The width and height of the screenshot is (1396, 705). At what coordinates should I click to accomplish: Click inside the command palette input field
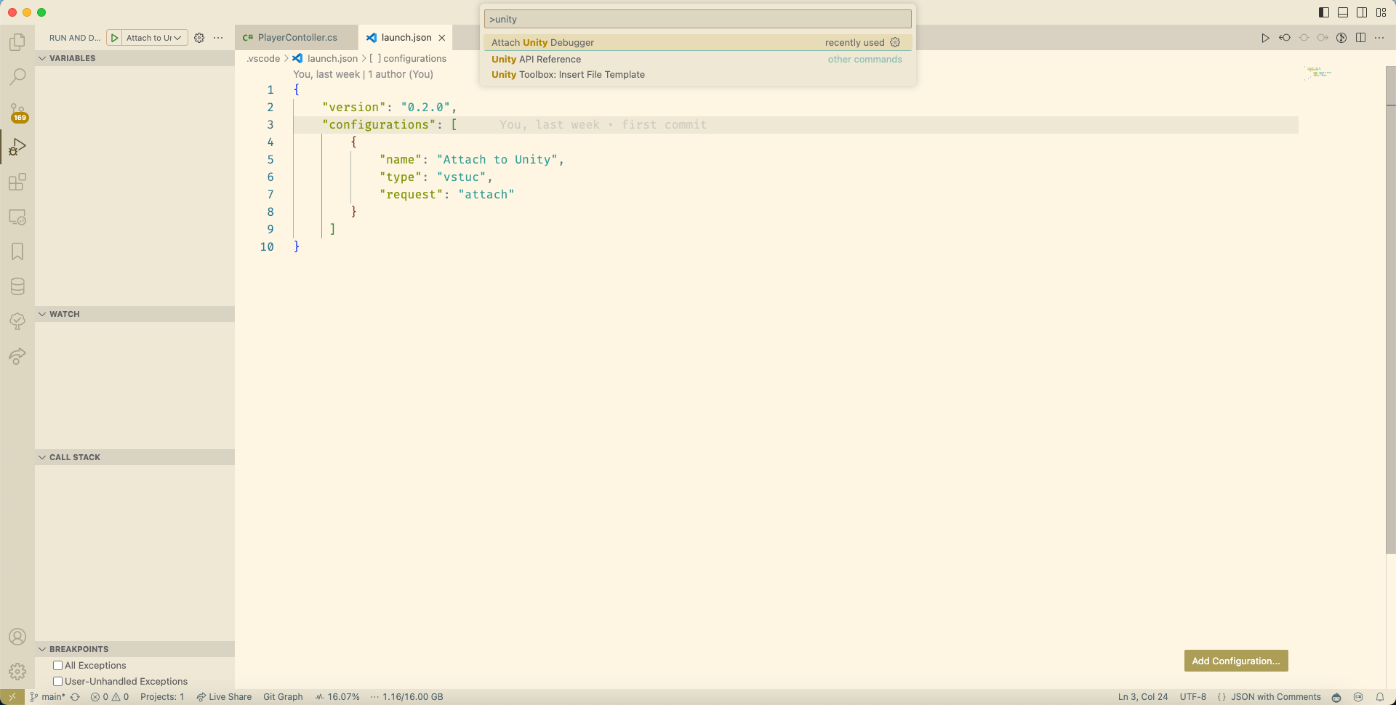pyautogui.click(x=697, y=19)
